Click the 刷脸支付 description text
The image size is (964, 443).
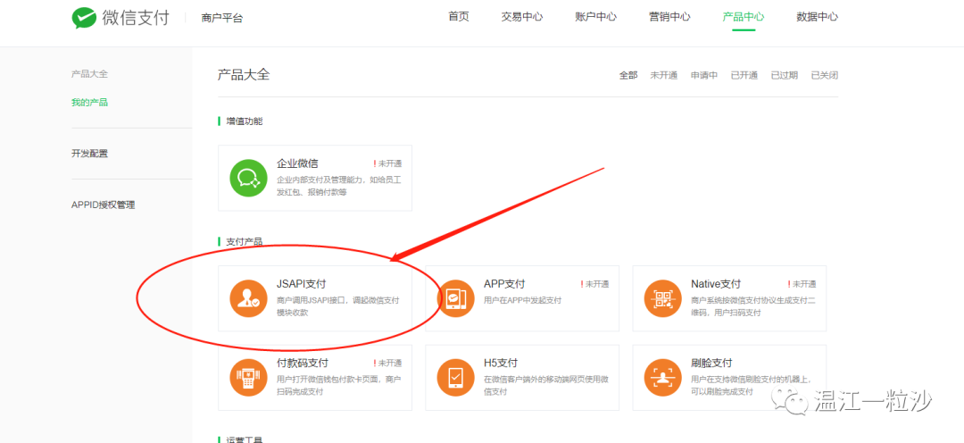(752, 385)
